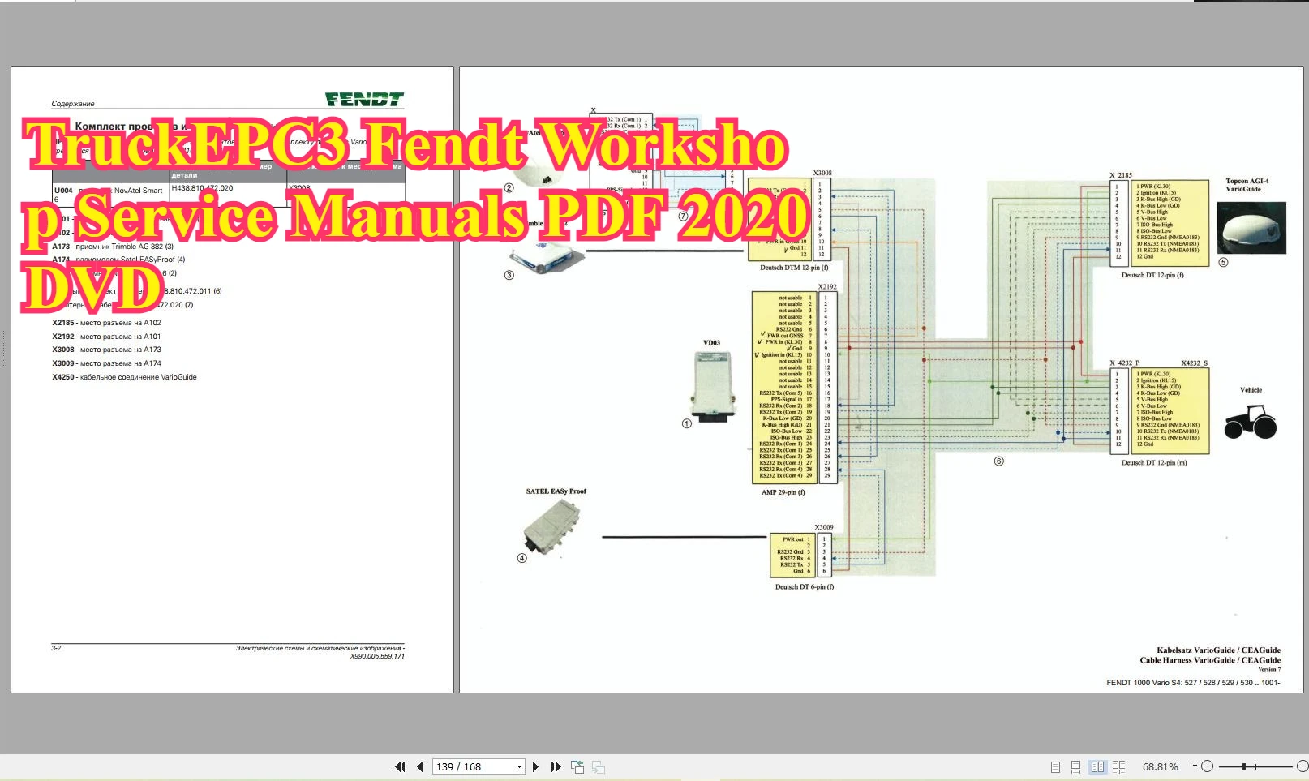The image size is (1309, 781).
Task: Jump to the first page
Action: (400, 766)
